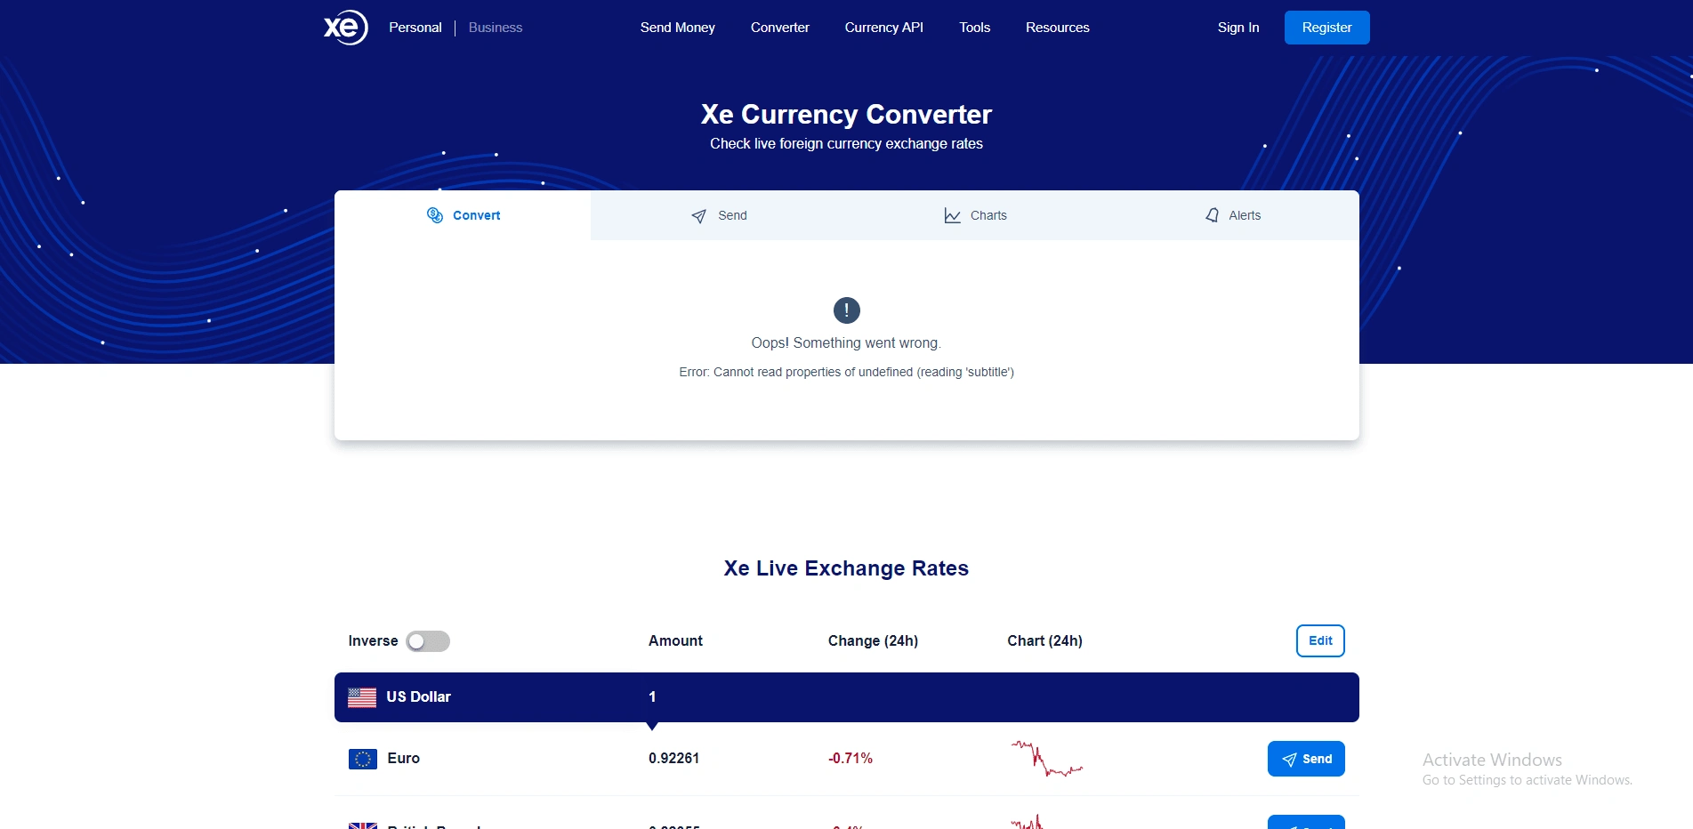This screenshot has width=1693, height=829.
Task: Click the US Dollar amount value 1
Action: 652,697
